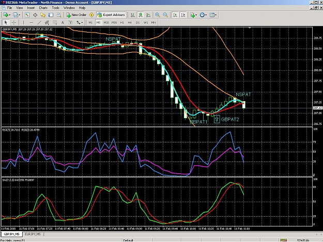The image size is (323, 242).
Task: Toggle chart auto scroll
Action: 175,15
